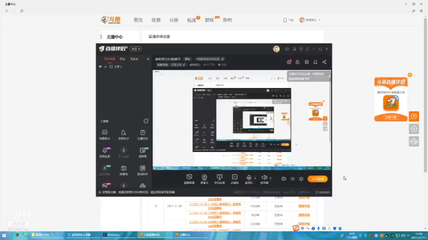Open the assistant tool with the person icon

[124, 135]
